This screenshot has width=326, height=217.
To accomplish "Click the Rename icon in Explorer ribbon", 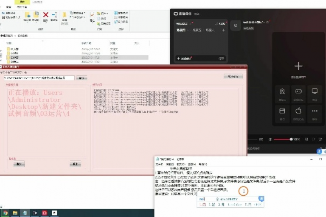I will point(55,15).
